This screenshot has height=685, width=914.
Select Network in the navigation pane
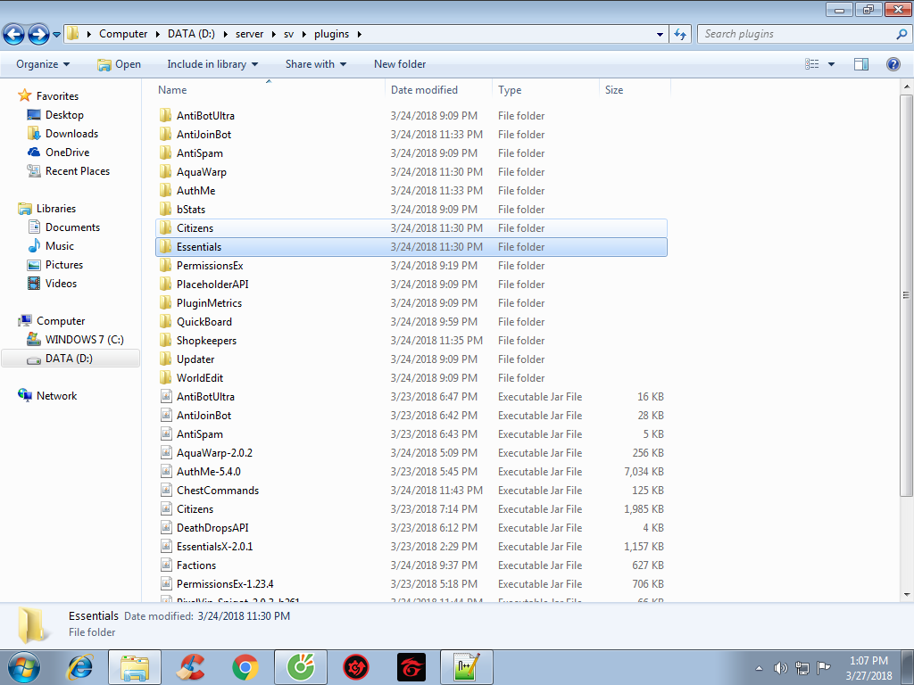56,395
